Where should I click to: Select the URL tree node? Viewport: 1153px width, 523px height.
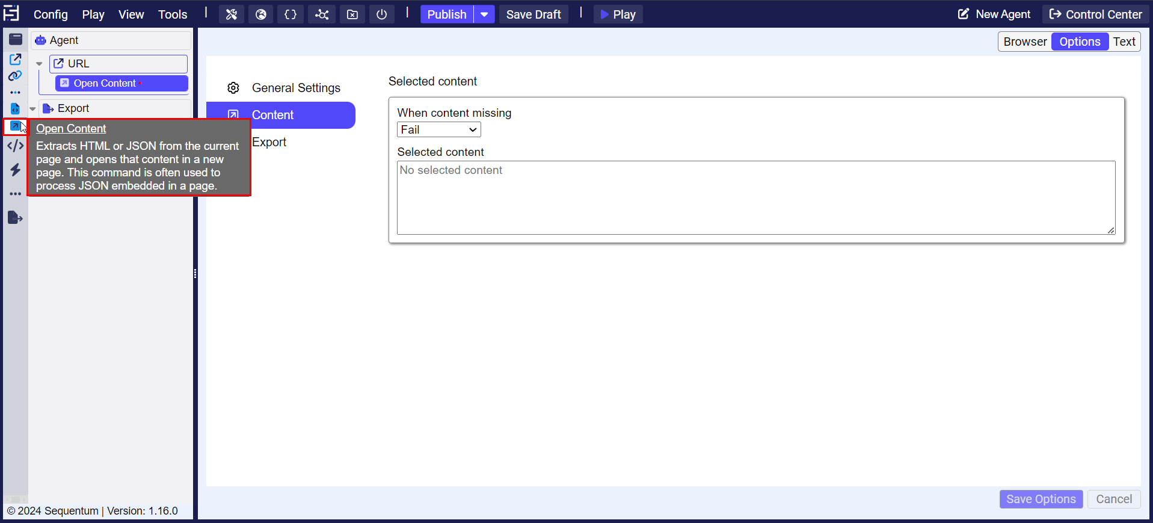118,64
